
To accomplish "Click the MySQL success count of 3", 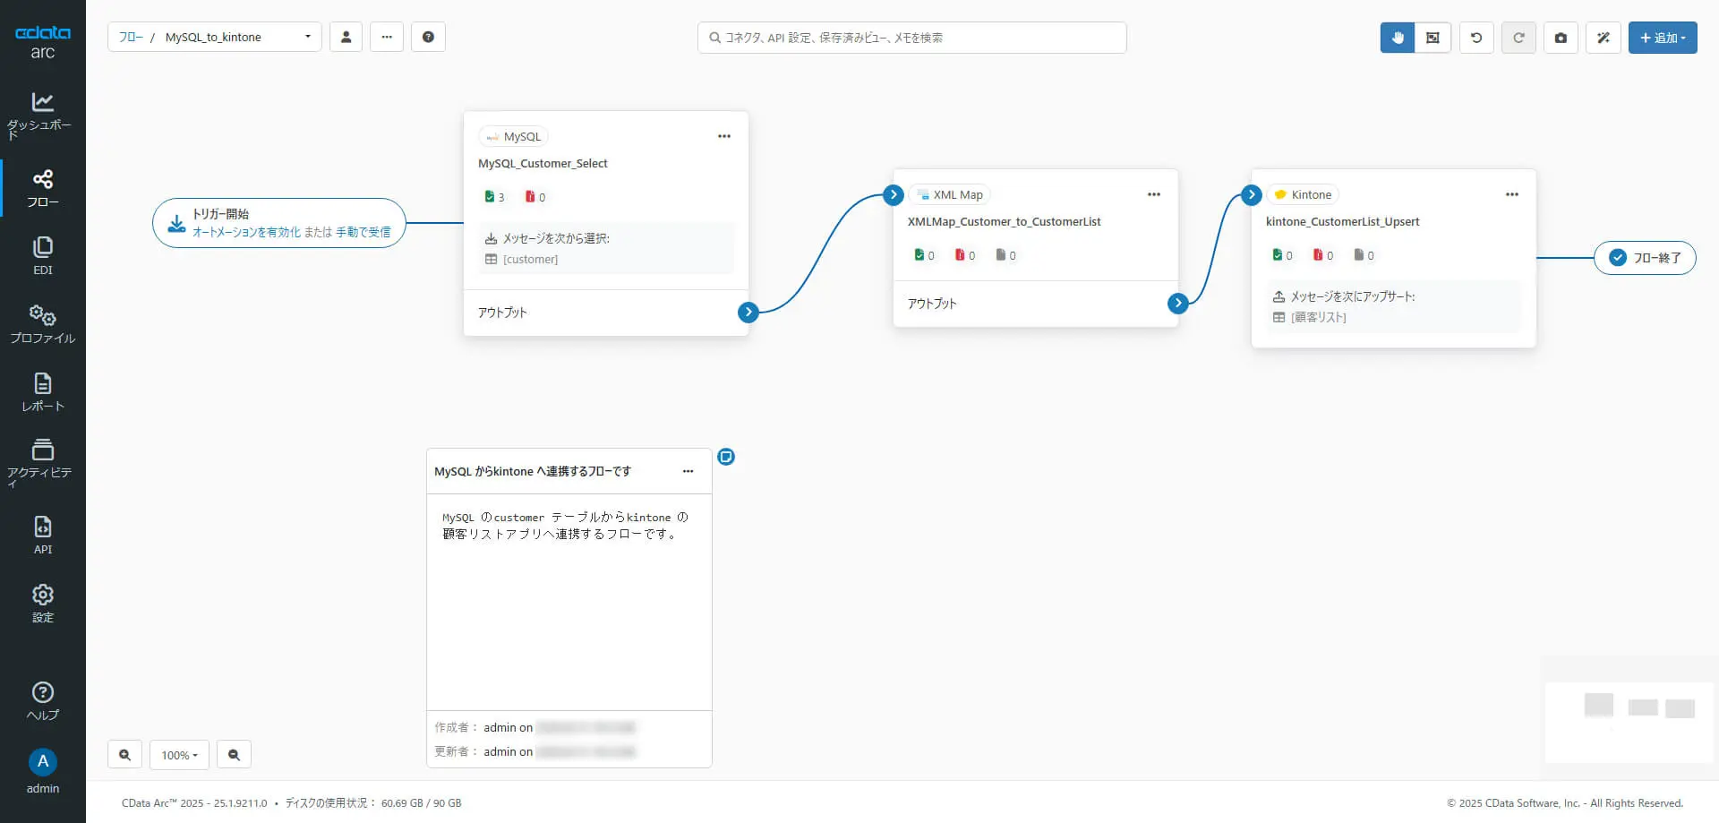I will (x=494, y=197).
